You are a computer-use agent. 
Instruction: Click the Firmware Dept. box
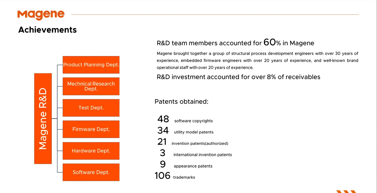pos(91,129)
